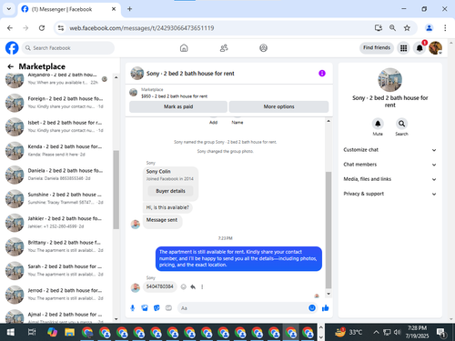This screenshot has height=341, width=455.
Task: Open Jerrod - 2 bed 2 bath conversation
Action: [57, 294]
